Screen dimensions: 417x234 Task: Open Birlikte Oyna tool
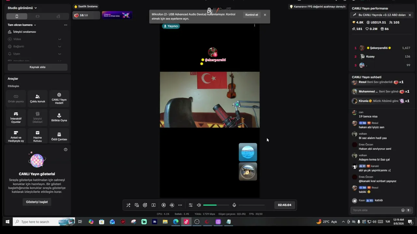coord(59,118)
